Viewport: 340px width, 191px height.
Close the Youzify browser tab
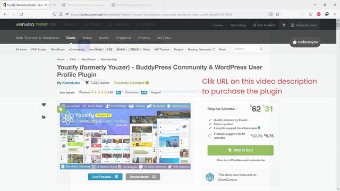point(46,5)
